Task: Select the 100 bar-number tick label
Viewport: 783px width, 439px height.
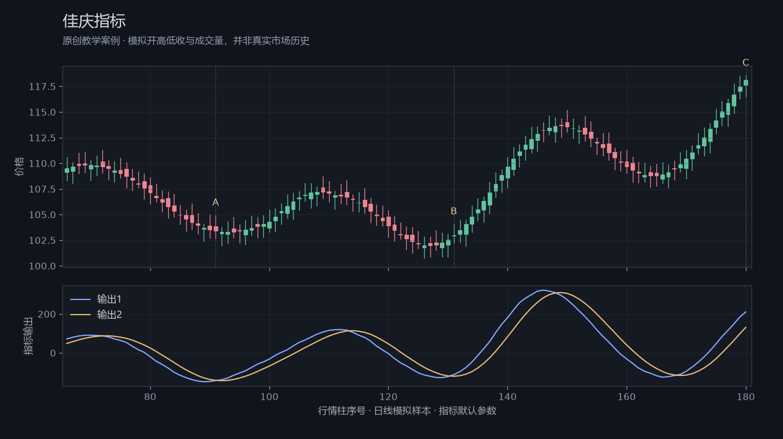Action: point(269,396)
